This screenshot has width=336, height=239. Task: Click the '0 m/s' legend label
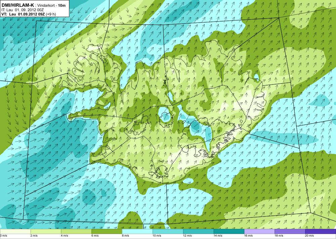click(x=4, y=236)
